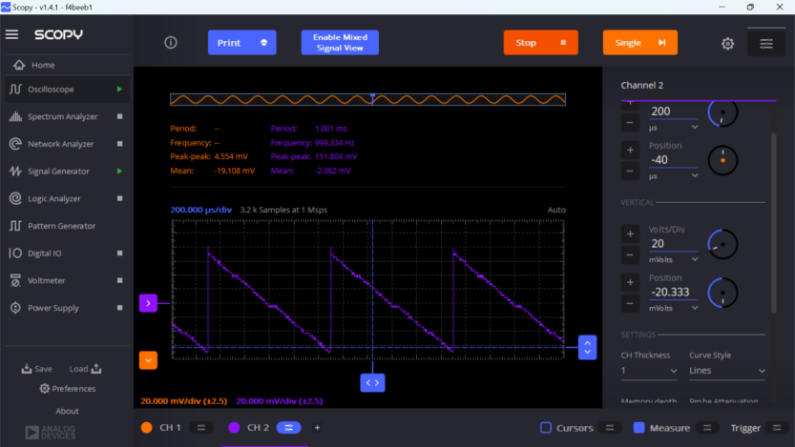Toggle CH 1 orange enable circle
Screen dimensions: 795x447
[147, 428]
